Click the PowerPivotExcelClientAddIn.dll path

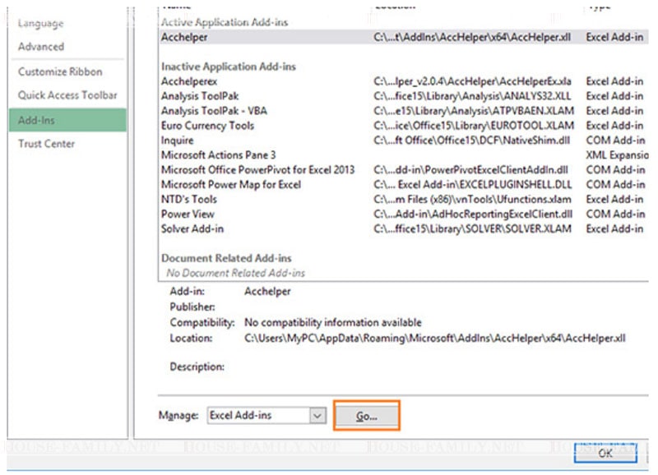470,170
